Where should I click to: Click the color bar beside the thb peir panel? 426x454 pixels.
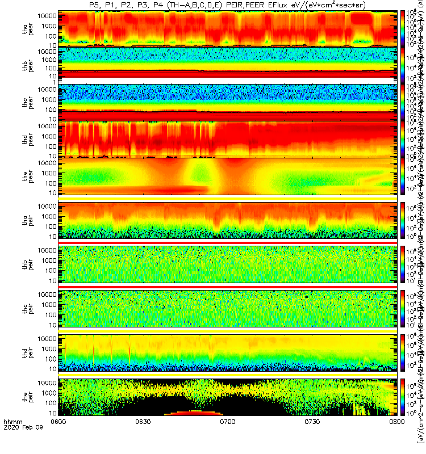403,264
